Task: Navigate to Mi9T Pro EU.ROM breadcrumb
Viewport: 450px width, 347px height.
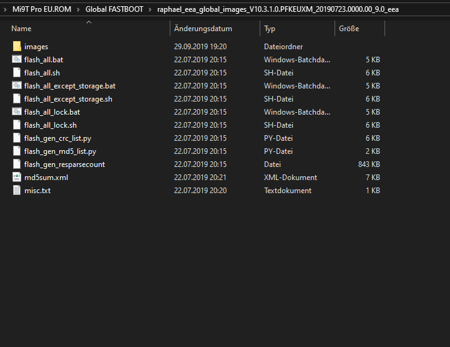Action: [x=42, y=9]
